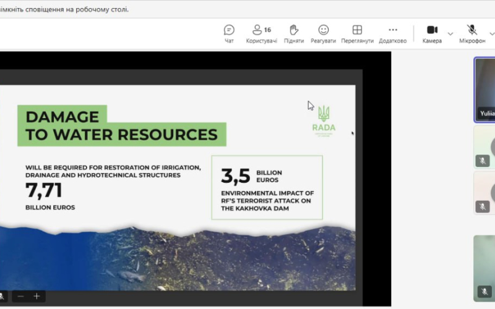Click the desktop notifications banner text
495x309 pixels.
(64, 9)
